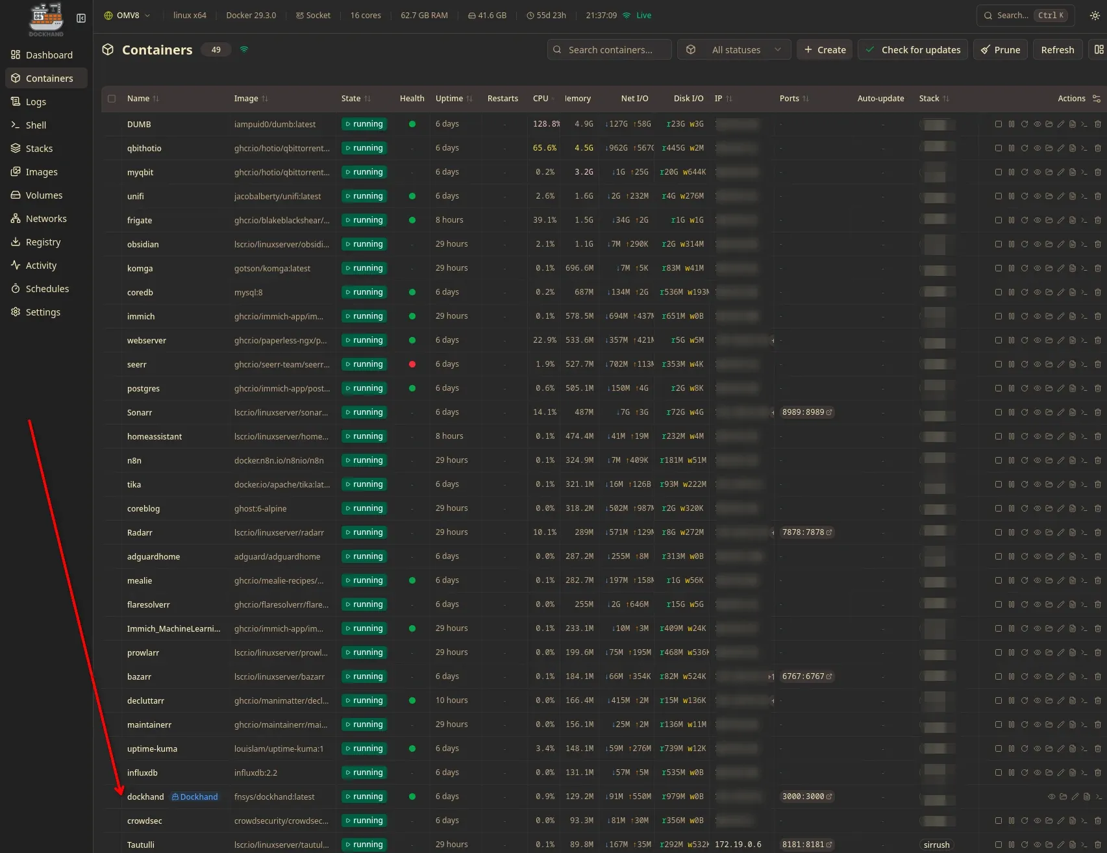Restart the webserver container
This screenshot has height=853, width=1107.
1025,340
